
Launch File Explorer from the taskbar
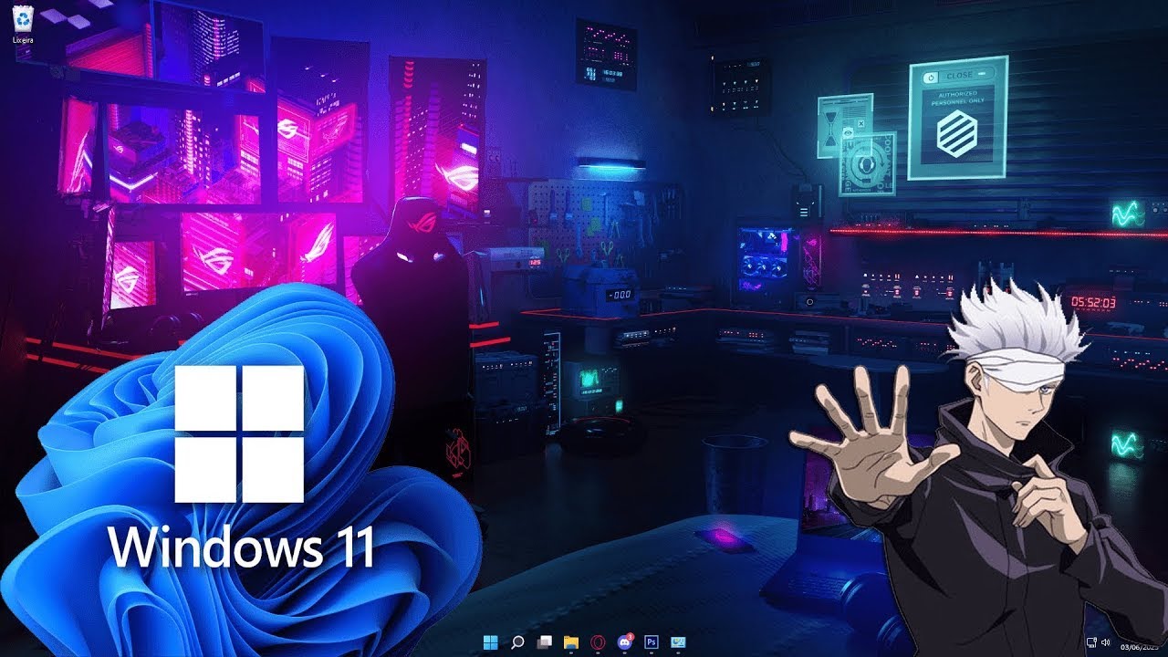pyautogui.click(x=571, y=641)
